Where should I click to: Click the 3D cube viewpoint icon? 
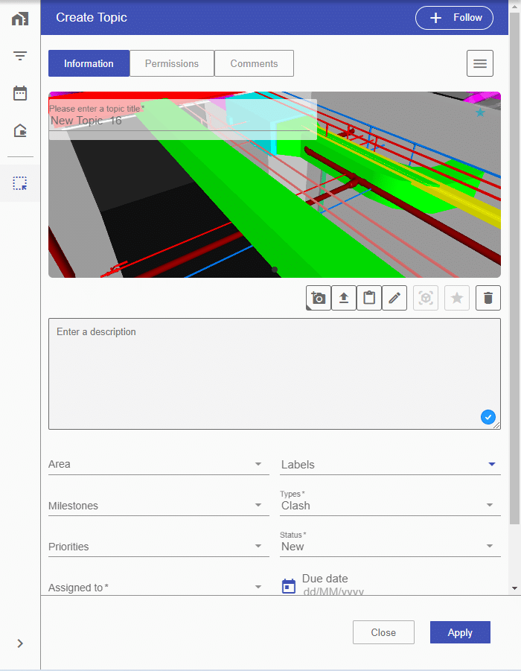[x=426, y=298]
